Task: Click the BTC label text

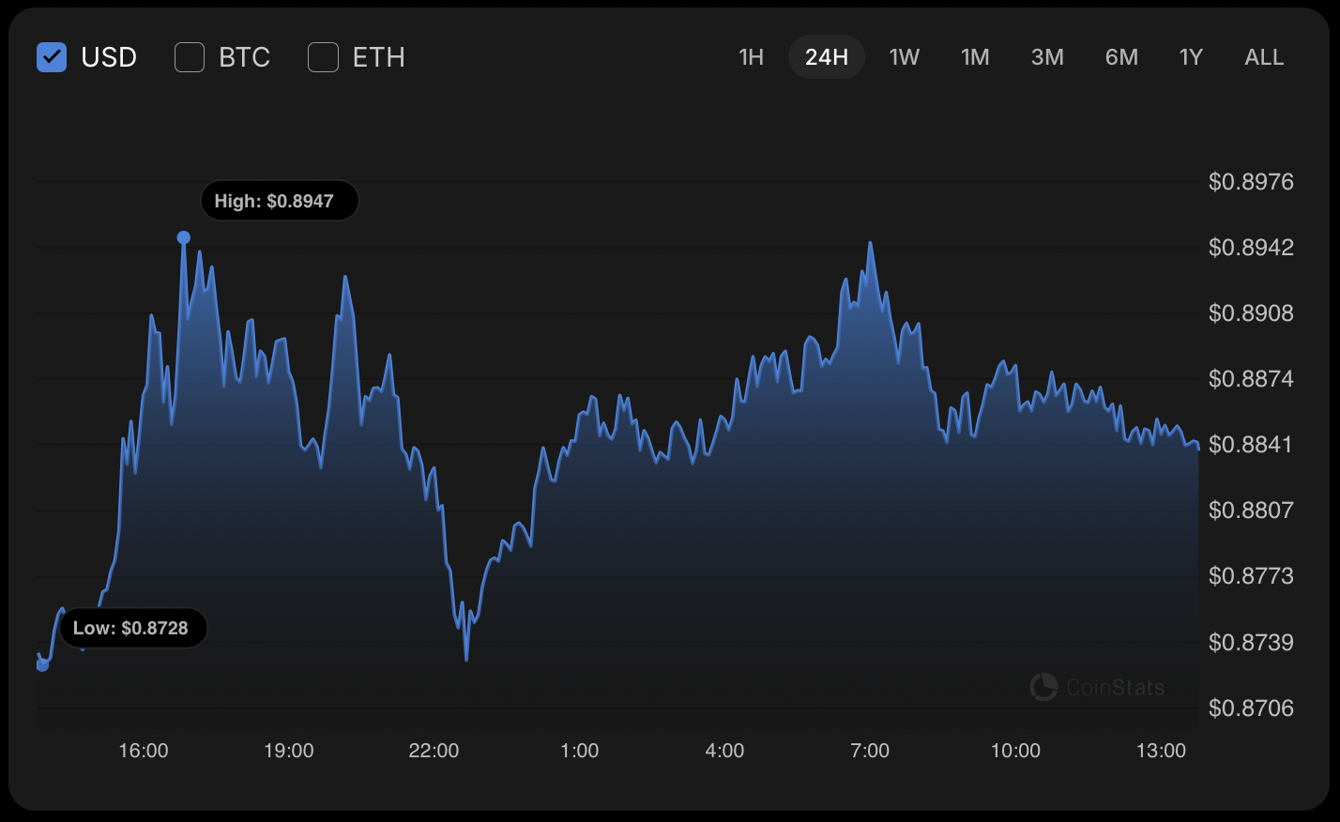Action: pos(245,57)
